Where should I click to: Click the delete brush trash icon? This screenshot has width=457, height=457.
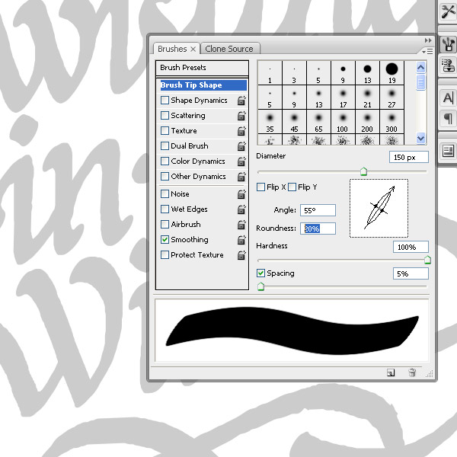point(412,372)
